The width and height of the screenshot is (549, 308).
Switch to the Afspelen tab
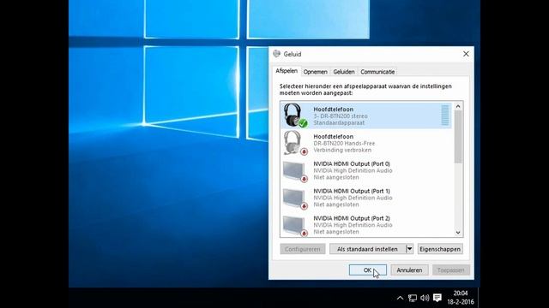pyautogui.click(x=287, y=71)
